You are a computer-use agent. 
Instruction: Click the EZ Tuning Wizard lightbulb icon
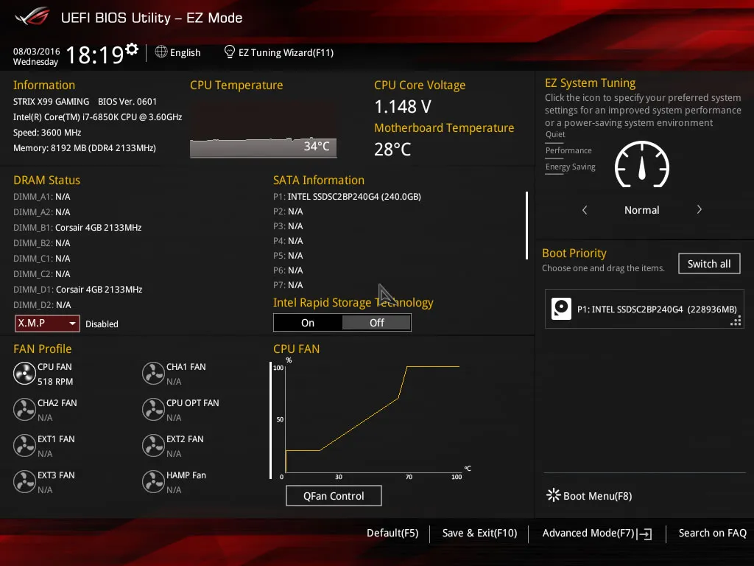pos(230,52)
